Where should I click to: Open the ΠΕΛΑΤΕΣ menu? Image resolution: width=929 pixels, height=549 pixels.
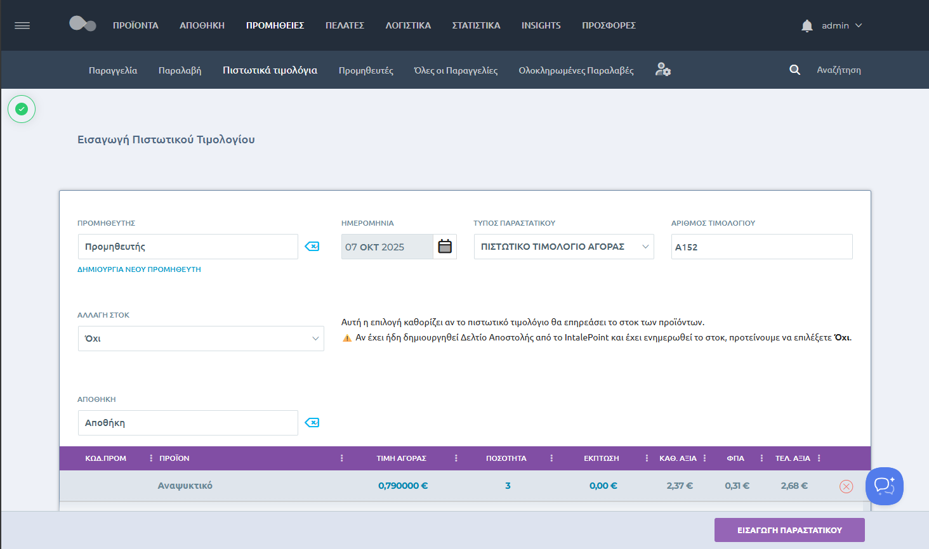click(345, 25)
